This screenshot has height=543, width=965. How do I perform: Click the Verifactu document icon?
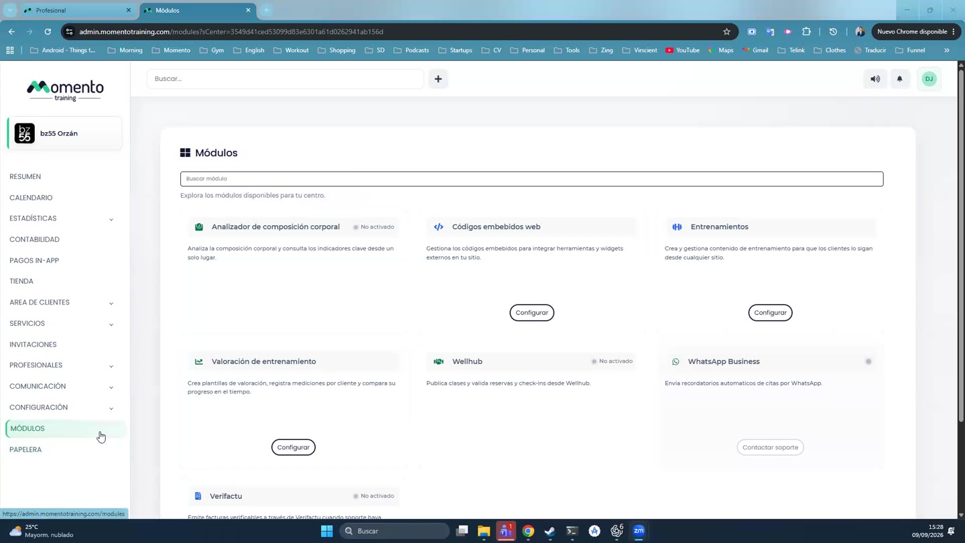point(198,496)
